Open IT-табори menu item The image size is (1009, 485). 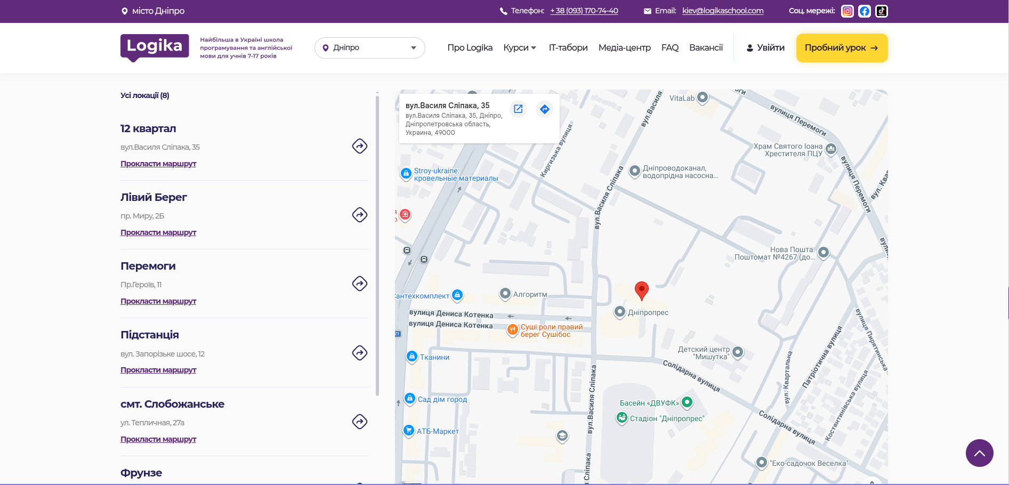[568, 48]
